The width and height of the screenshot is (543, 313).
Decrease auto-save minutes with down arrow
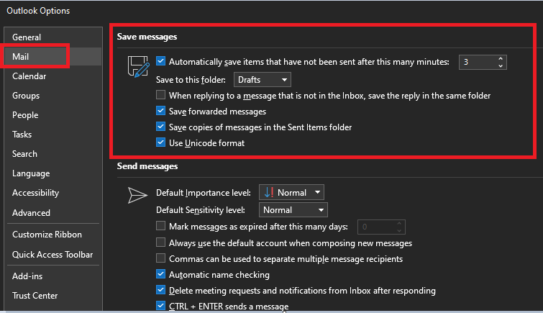point(501,65)
